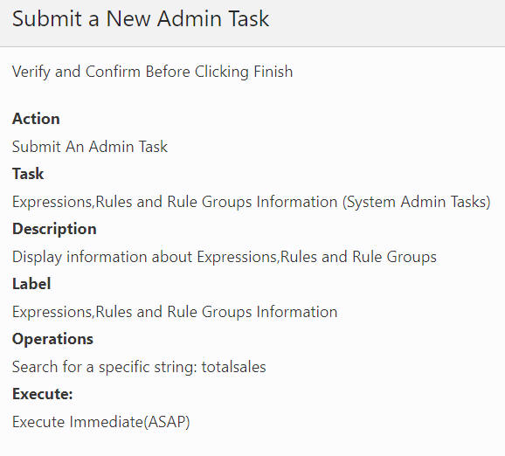Select the bold 'Action' heading
505x456 pixels.
coord(36,119)
